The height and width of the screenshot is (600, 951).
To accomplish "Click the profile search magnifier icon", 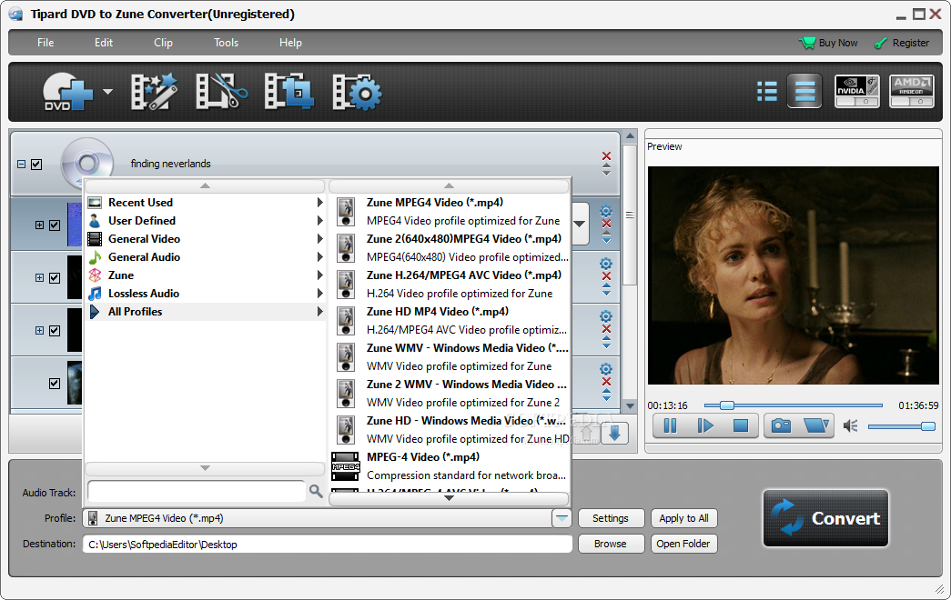I will 316,491.
